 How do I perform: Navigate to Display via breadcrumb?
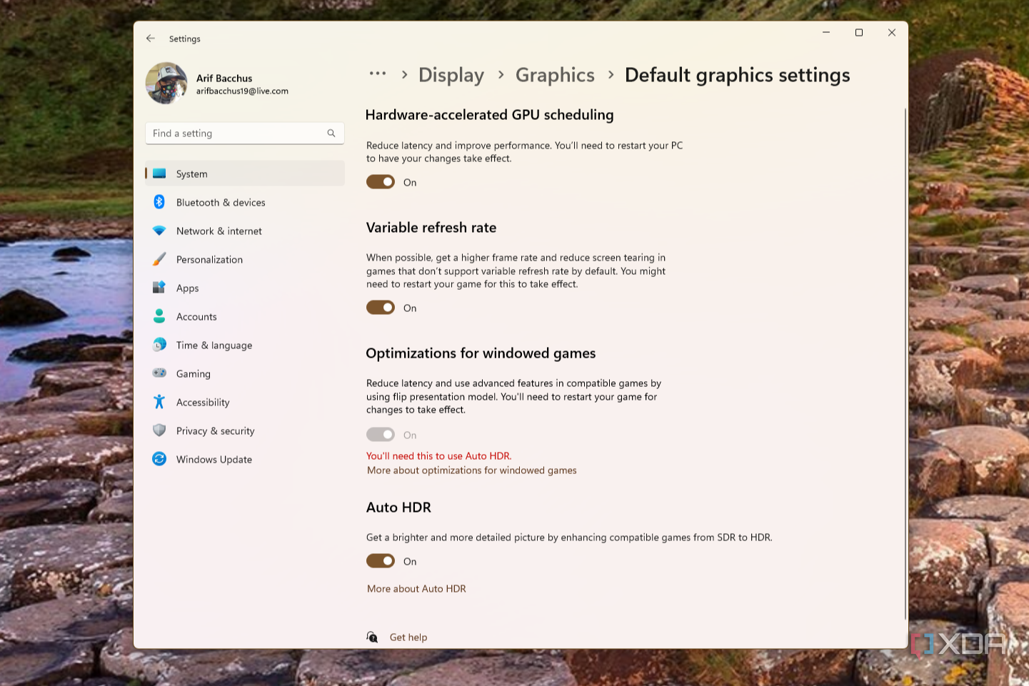click(x=451, y=74)
